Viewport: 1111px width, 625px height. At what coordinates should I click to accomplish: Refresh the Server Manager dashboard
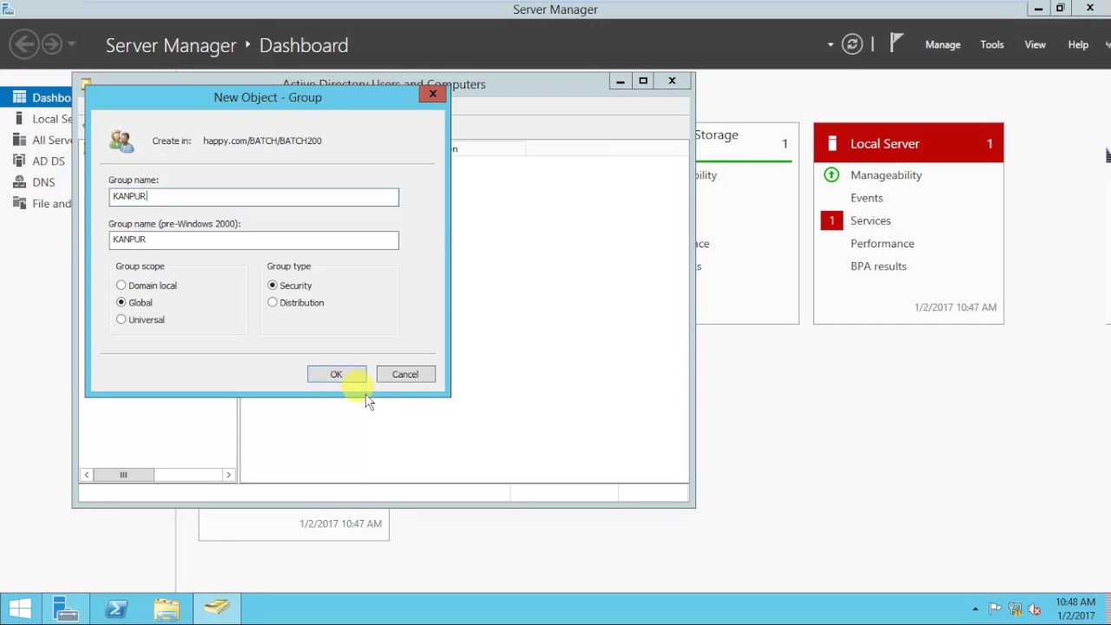(x=852, y=44)
